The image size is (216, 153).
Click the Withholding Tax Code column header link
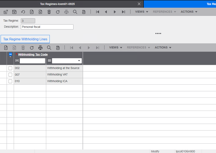click(x=33, y=55)
